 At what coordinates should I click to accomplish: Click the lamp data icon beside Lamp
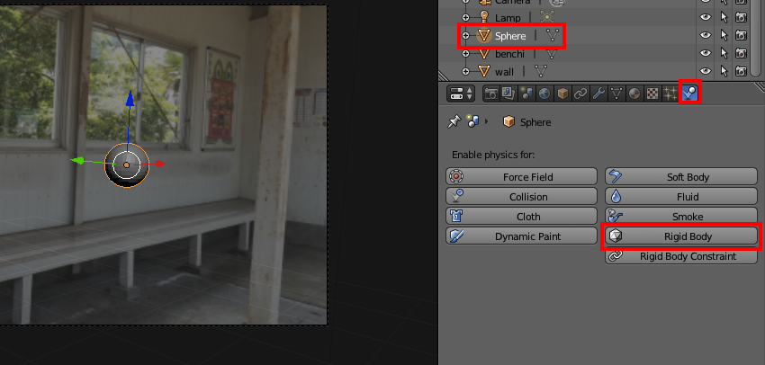(547, 17)
